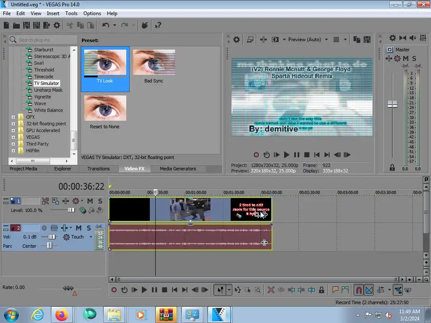Open the Preview (Auto) quality dropdown
The image size is (431, 323).
pyautogui.click(x=326, y=40)
